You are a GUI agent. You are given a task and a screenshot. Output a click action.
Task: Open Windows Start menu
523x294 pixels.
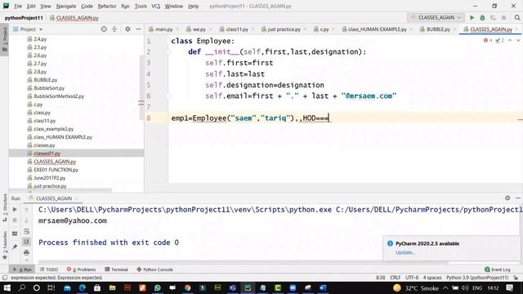[7, 287]
